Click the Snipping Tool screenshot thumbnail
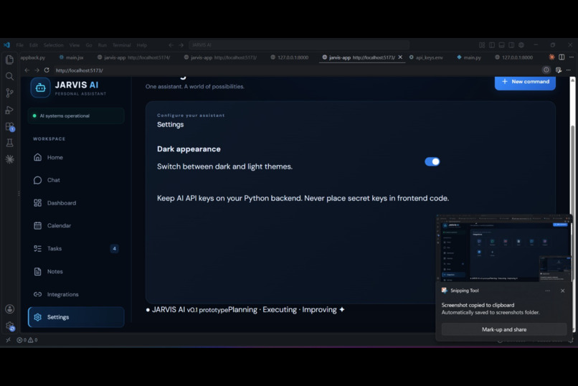Image resolution: width=578 pixels, height=386 pixels. point(504,248)
